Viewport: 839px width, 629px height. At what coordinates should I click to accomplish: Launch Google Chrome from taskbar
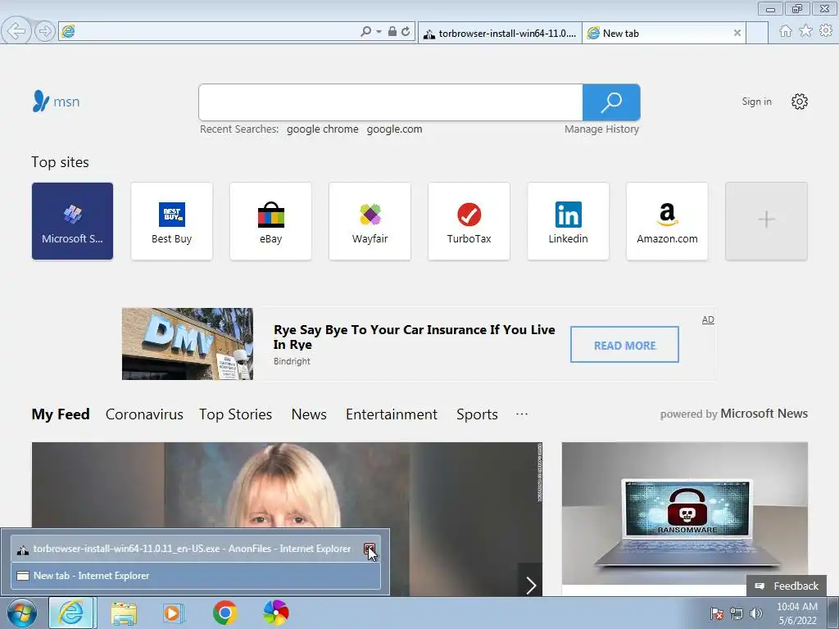coord(224,613)
